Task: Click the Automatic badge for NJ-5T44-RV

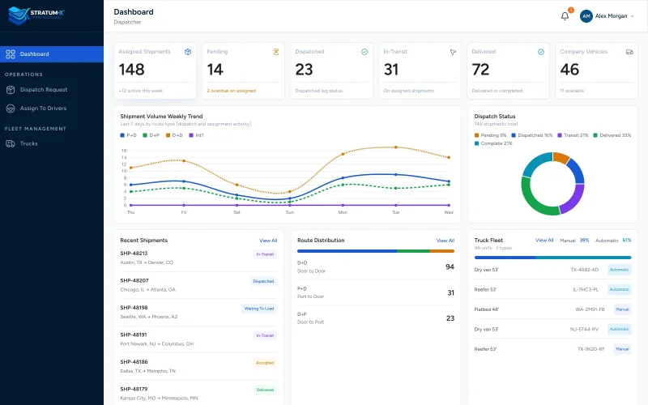Action: point(619,330)
